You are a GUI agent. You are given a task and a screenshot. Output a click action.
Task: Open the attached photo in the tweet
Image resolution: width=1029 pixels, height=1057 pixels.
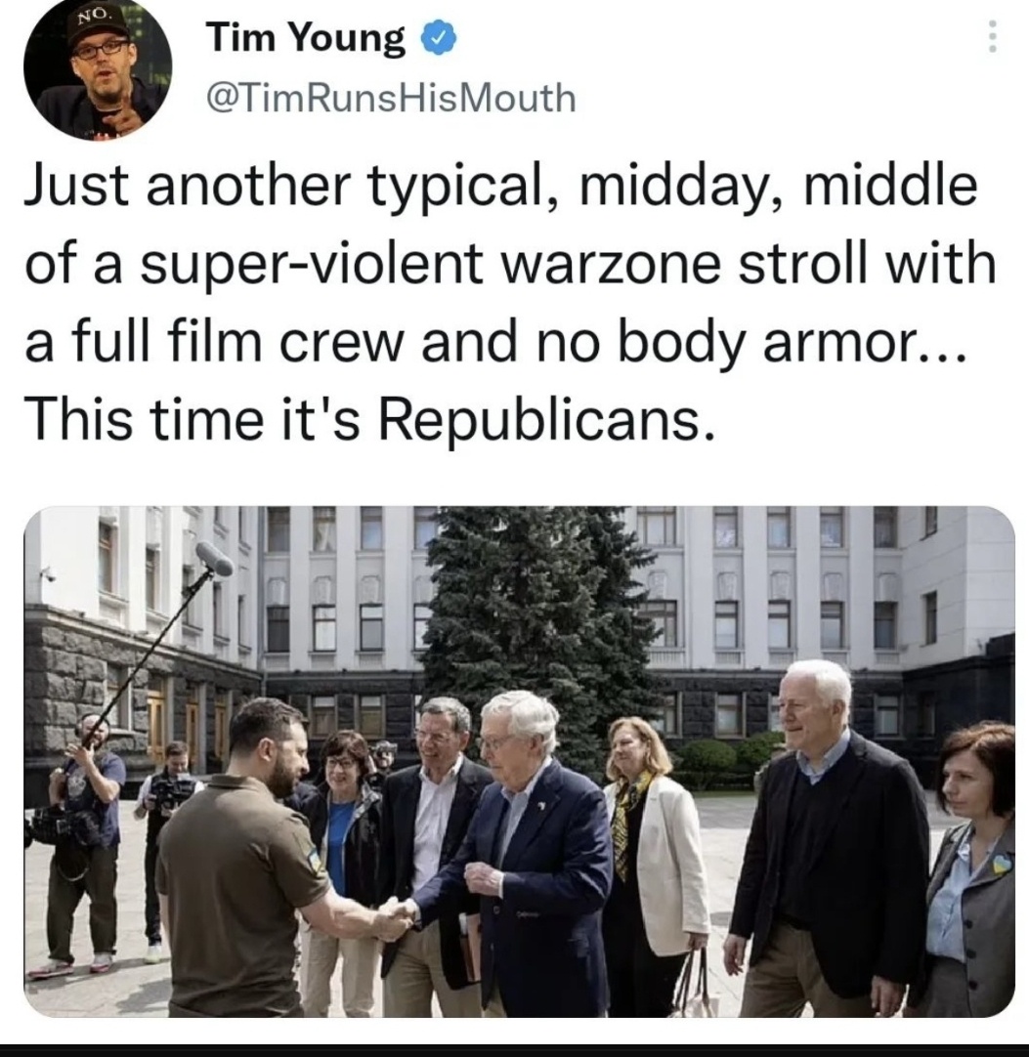519,762
